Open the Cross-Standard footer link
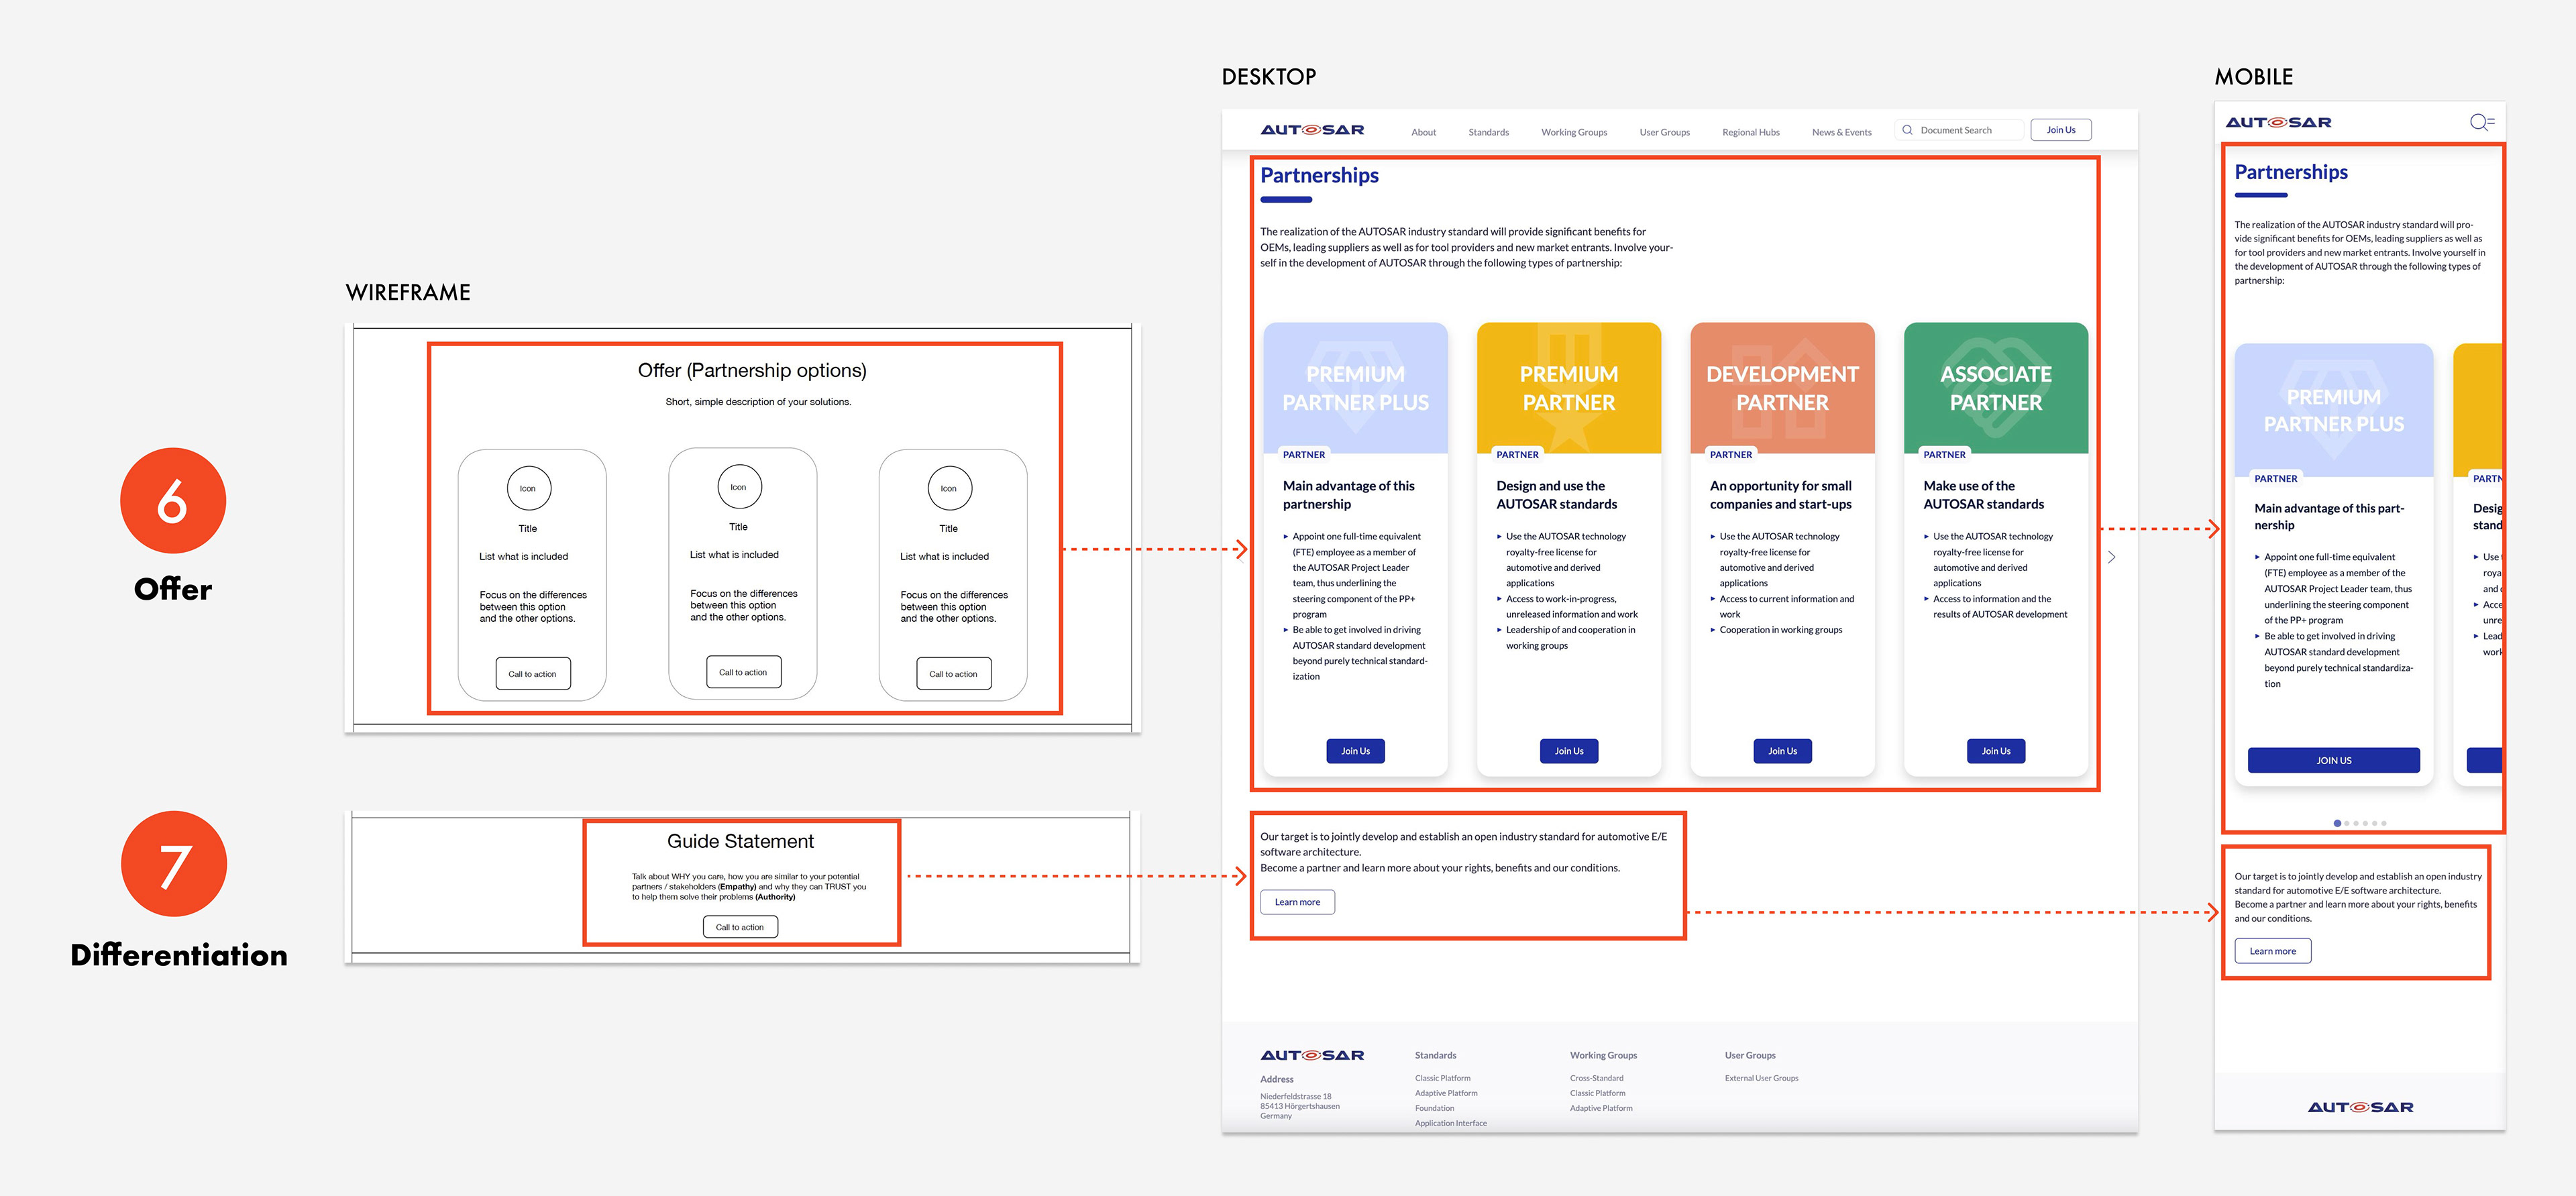This screenshot has height=1196, width=2576. coord(1596,1078)
